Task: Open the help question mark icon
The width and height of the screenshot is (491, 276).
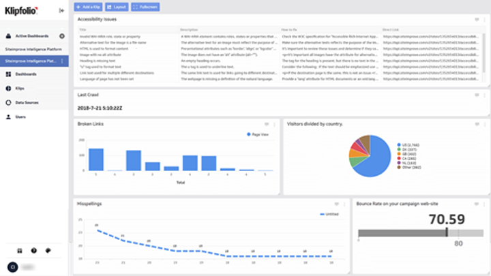Action: [33, 251]
